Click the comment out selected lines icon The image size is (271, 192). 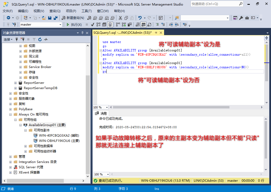[x=157, y=25]
